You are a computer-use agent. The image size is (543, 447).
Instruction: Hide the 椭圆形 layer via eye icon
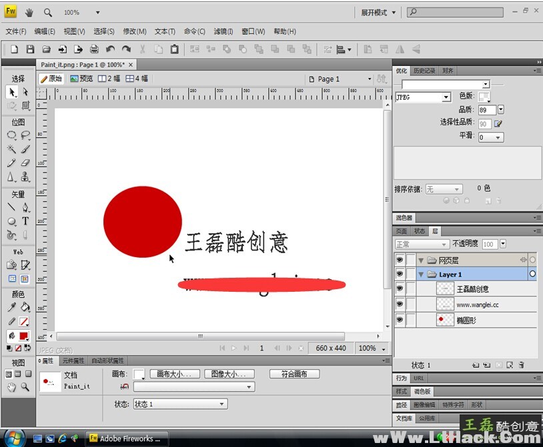tap(400, 320)
